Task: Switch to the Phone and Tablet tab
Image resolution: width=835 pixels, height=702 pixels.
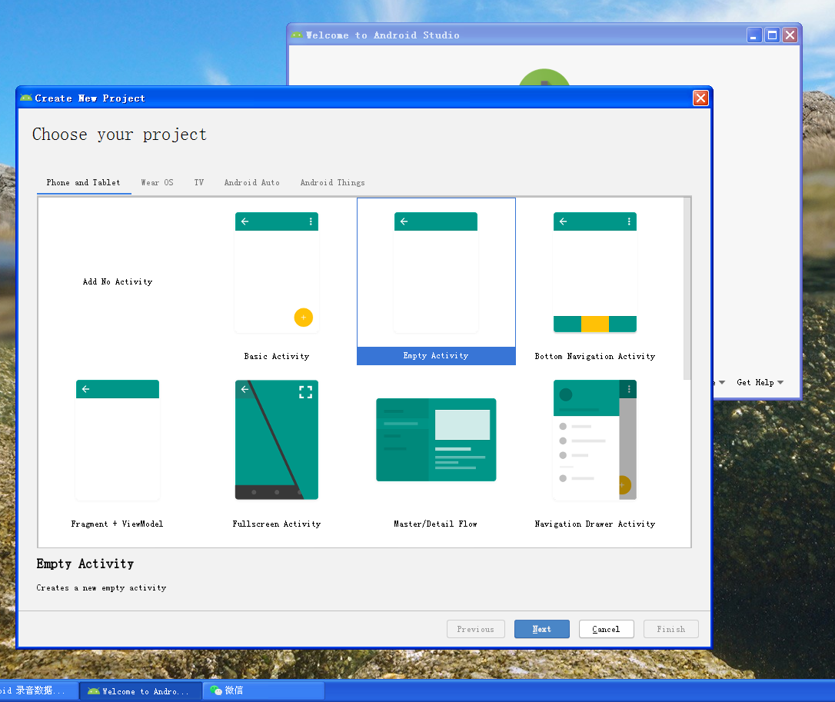Action: 84,183
